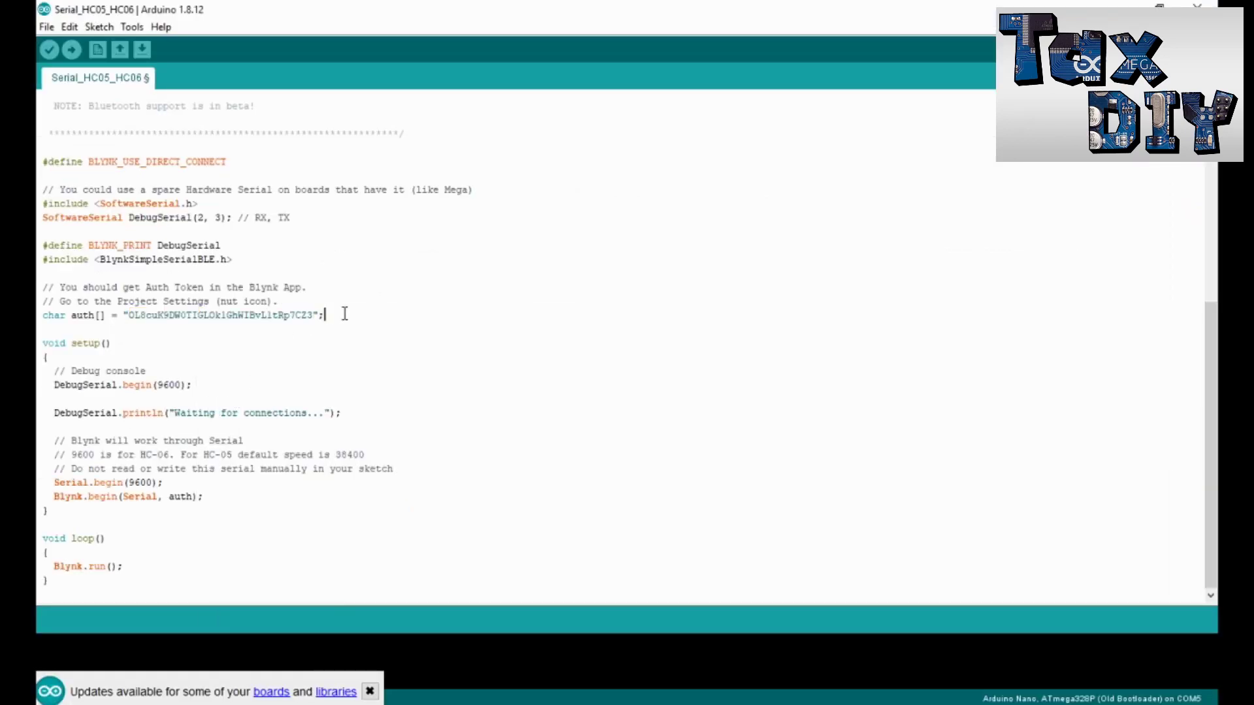Click the Verify checkmark button

tap(50, 50)
